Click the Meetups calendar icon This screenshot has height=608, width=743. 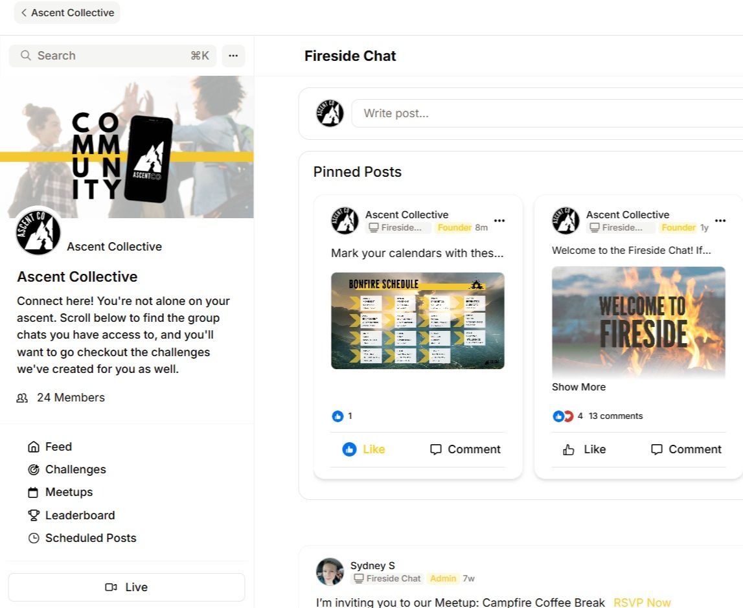pos(33,493)
